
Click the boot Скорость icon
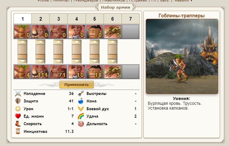(18, 124)
